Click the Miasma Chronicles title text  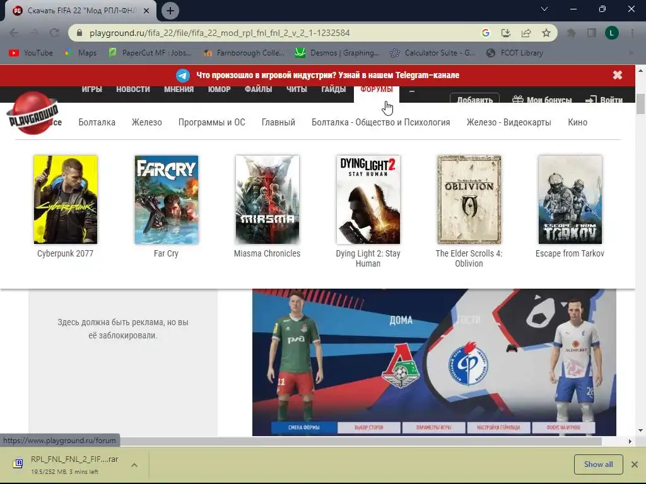(267, 253)
